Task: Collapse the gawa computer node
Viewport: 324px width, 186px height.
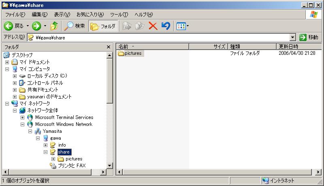Action: pyautogui.click(x=38, y=138)
